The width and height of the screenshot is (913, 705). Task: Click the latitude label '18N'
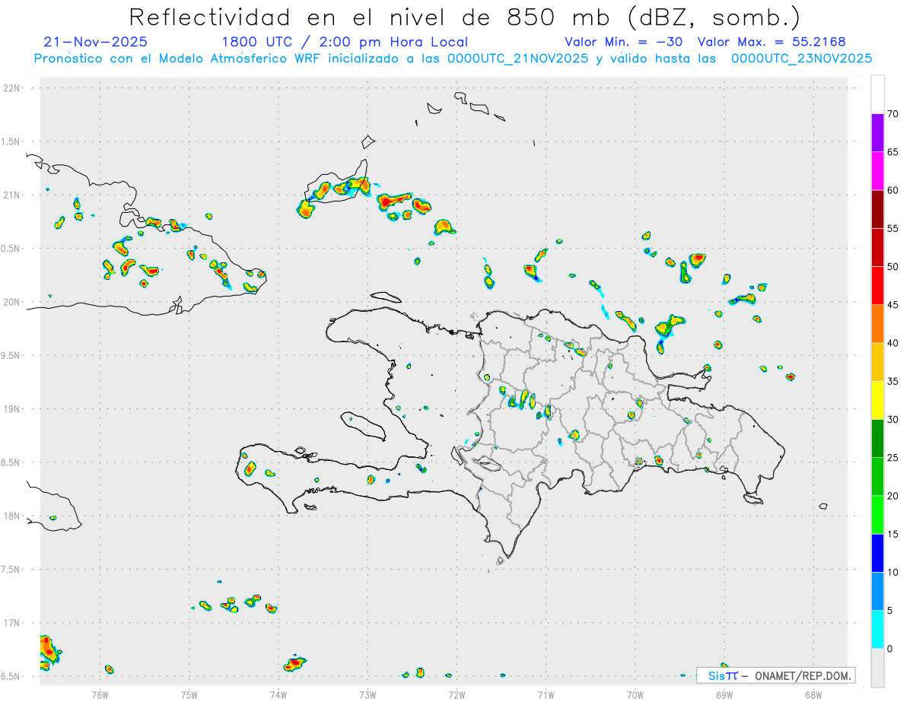[12, 516]
